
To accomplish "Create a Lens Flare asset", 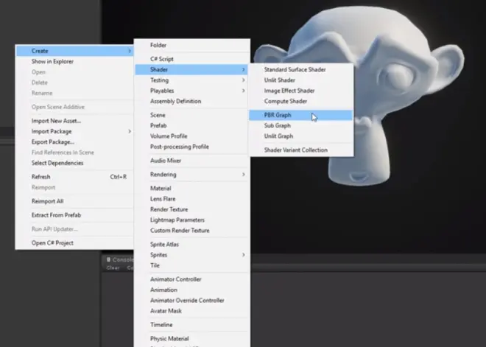I will point(192,199).
